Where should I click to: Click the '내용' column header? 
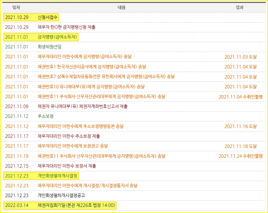pyautogui.click(x=122, y=7)
